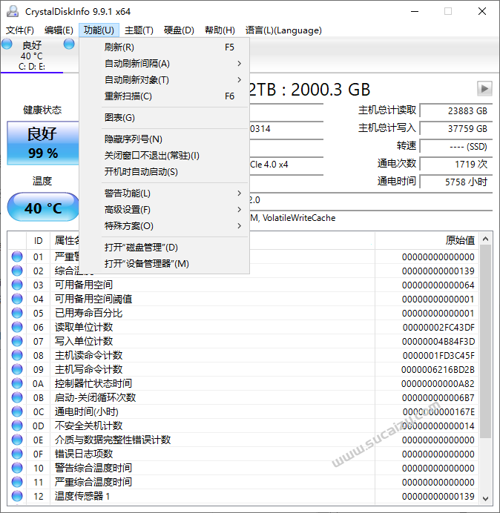Open 图表(G) from the menu
Image resolution: width=500 pixels, height=513 pixels.
click(x=165, y=117)
